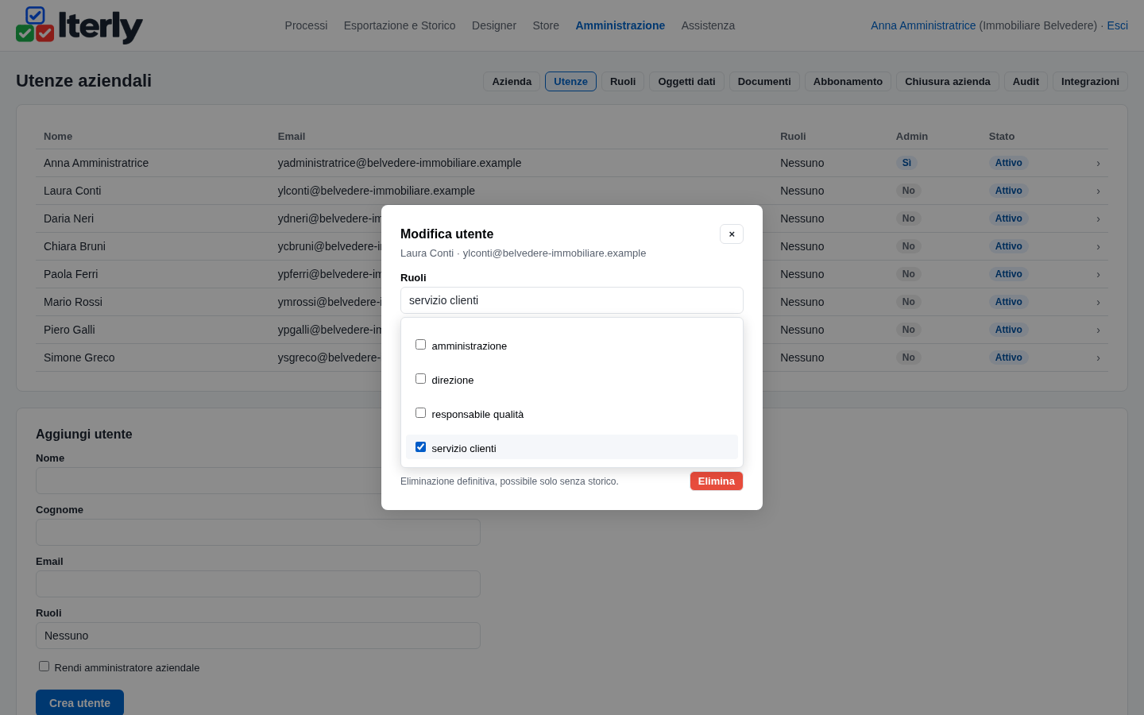Open the row chevron for Laura Conti
The image size is (1144, 715).
coord(1098,191)
